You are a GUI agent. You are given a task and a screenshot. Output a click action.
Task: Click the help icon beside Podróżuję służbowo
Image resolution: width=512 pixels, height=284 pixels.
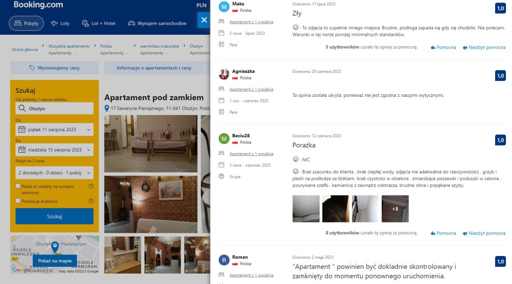coord(91,201)
